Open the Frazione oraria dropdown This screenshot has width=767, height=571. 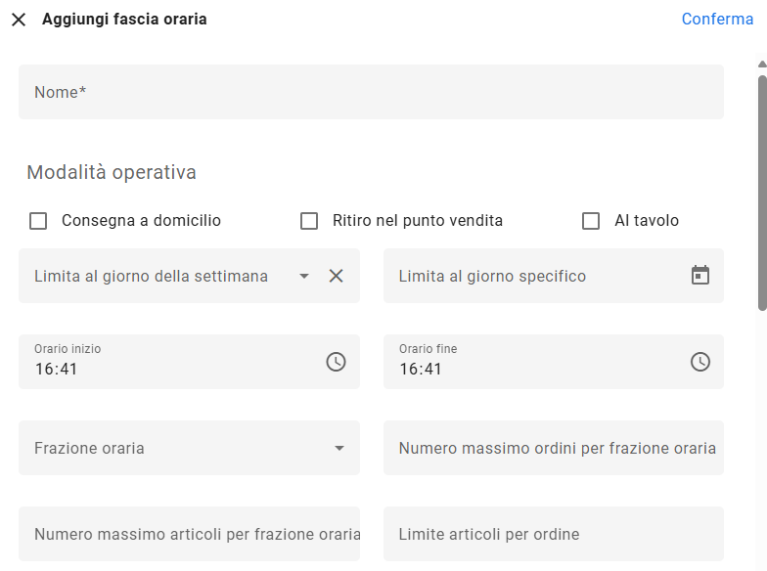tap(189, 448)
